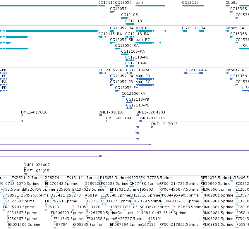The image size is (249, 229).
Task: Click transcript CG12057-RB label
Action: (x=121, y=40)
